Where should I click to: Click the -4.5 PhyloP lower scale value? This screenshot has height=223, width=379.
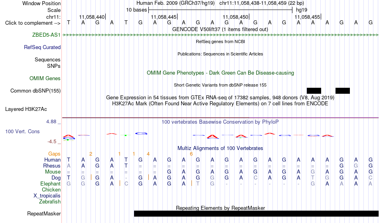[52, 142]
